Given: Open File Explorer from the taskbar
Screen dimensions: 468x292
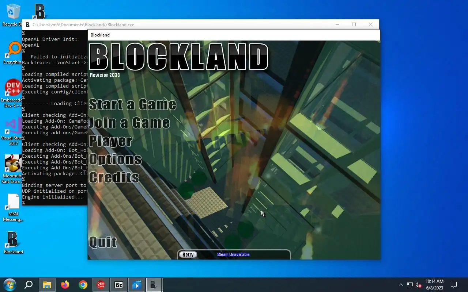Looking at the screenshot, I should [x=47, y=285].
